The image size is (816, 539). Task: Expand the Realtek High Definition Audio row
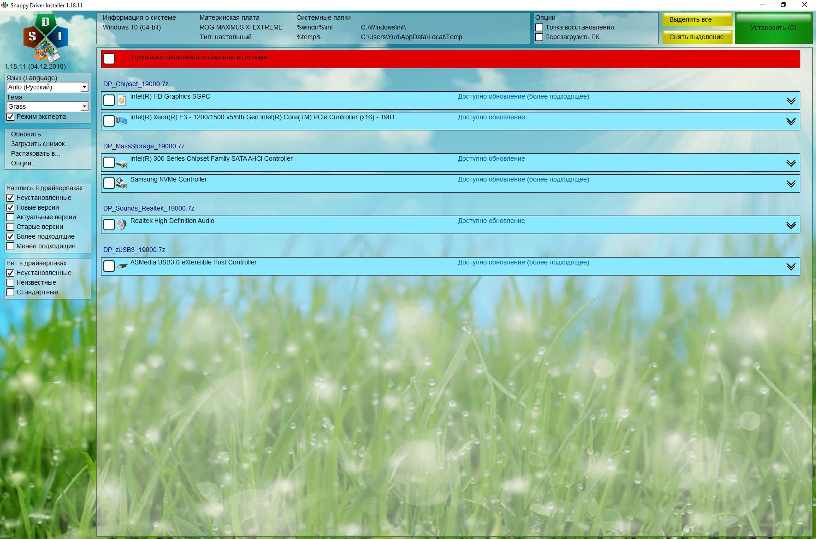(x=791, y=225)
